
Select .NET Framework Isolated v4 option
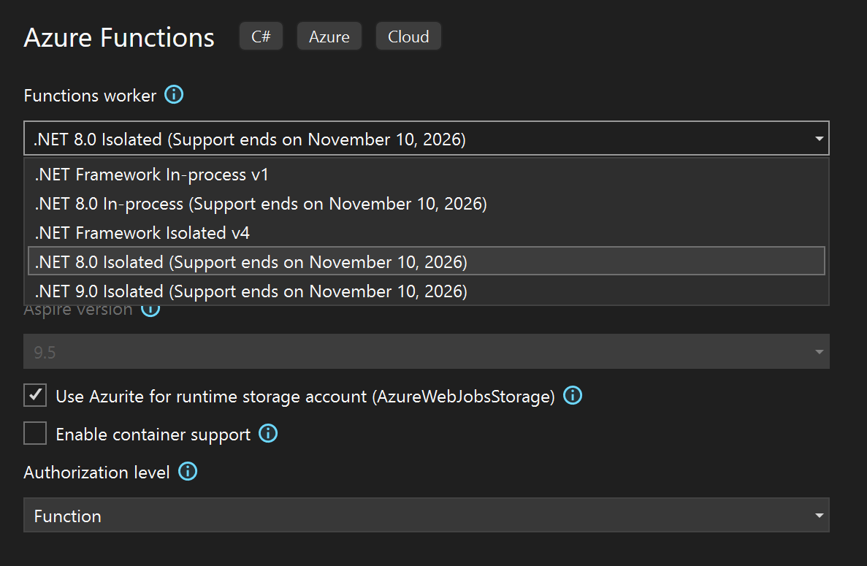427,233
